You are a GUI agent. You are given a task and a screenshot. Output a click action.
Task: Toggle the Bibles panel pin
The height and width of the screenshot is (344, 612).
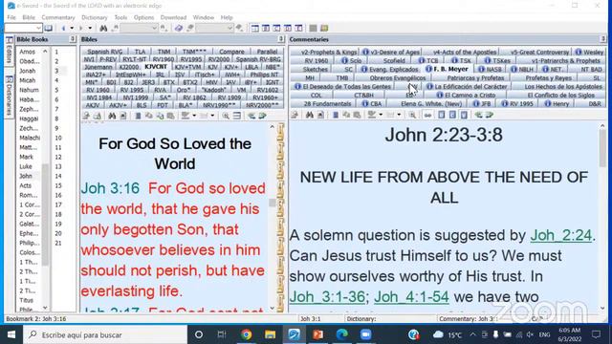pos(281,39)
